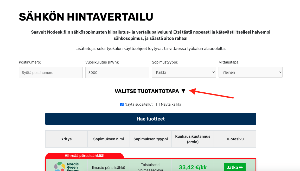Click the Sopimuksen nimi column header

108,139
